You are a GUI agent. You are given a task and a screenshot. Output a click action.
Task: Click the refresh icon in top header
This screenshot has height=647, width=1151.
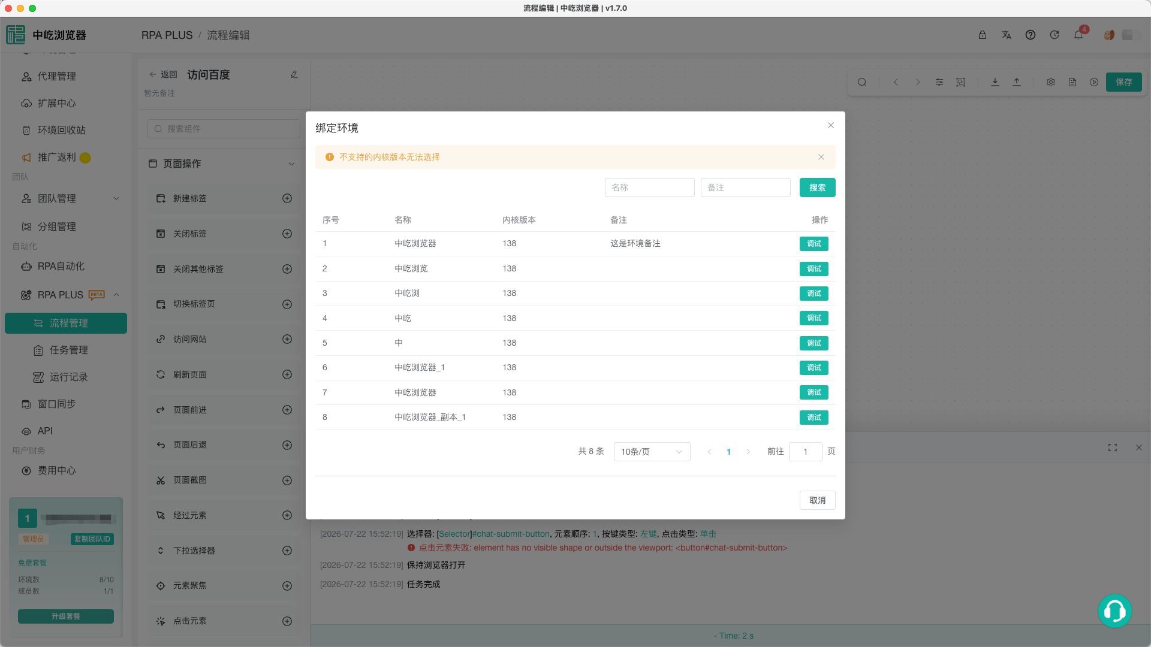[x=1054, y=35]
